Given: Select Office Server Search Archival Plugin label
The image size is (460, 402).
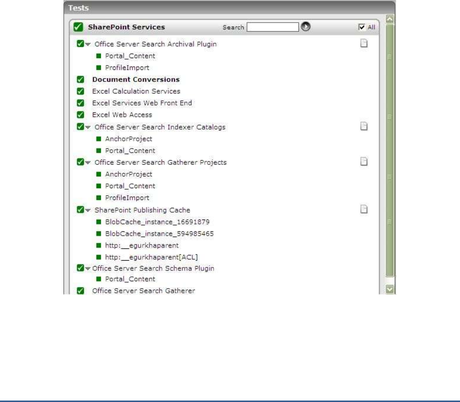Looking at the screenshot, I should (x=155, y=44).
